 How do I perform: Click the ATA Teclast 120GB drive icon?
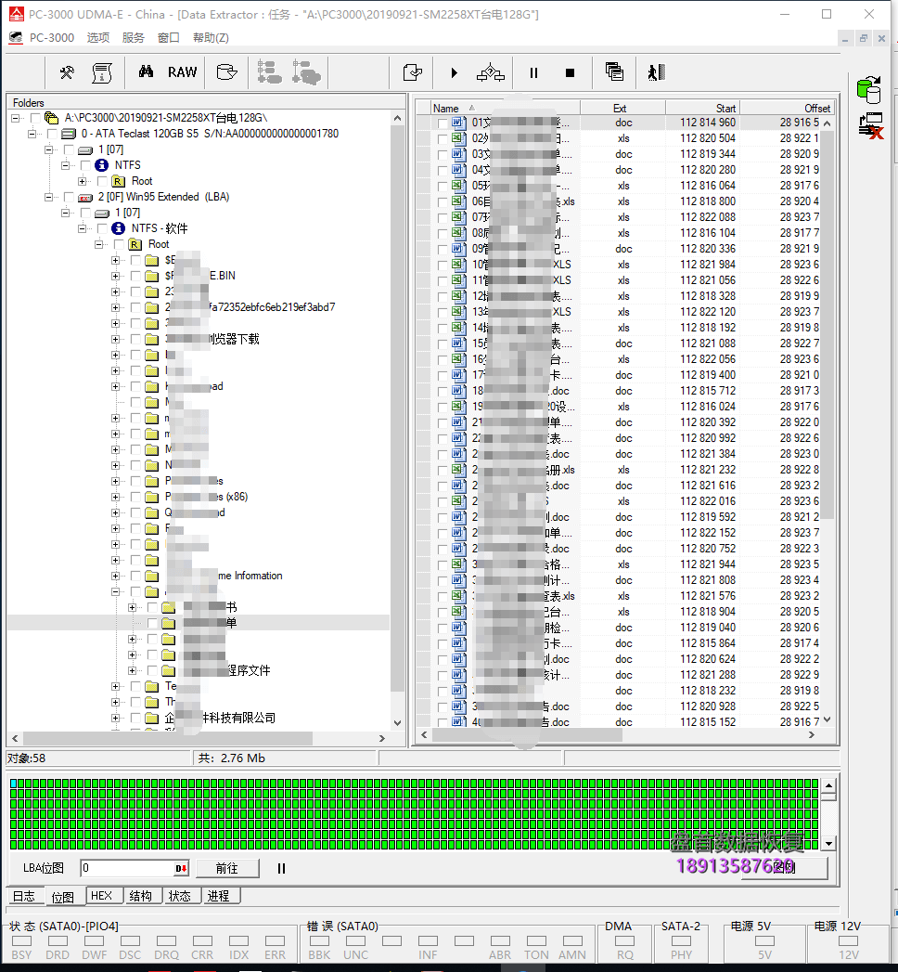click(x=69, y=134)
